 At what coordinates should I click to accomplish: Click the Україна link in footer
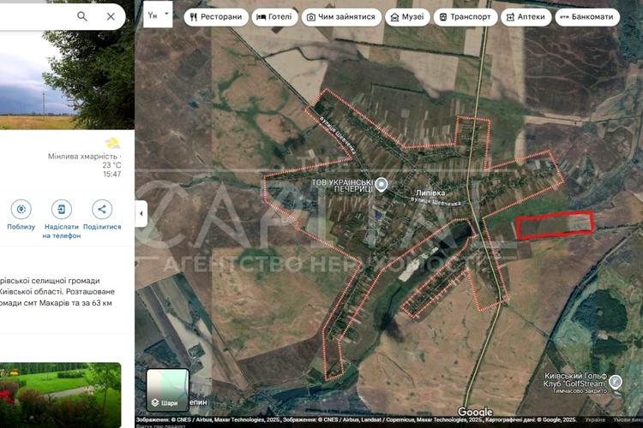click(595, 419)
